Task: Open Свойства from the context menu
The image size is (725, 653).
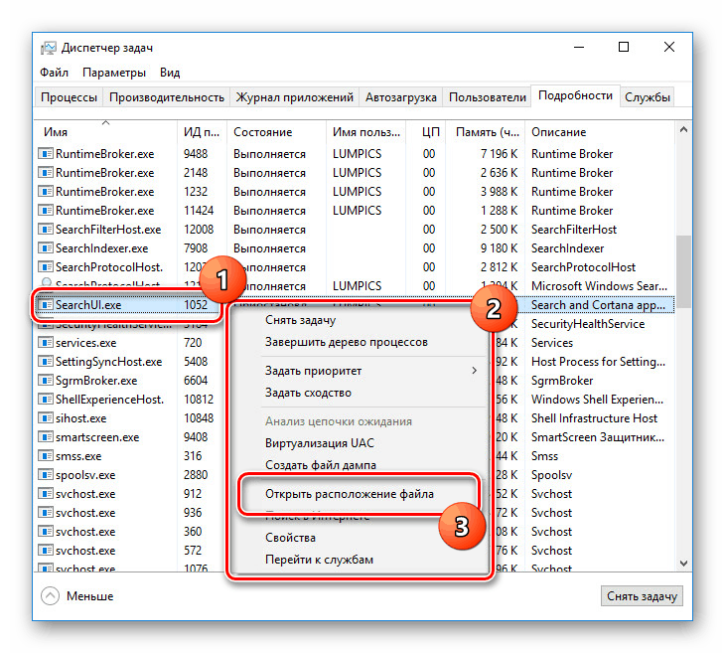Action: (x=290, y=538)
